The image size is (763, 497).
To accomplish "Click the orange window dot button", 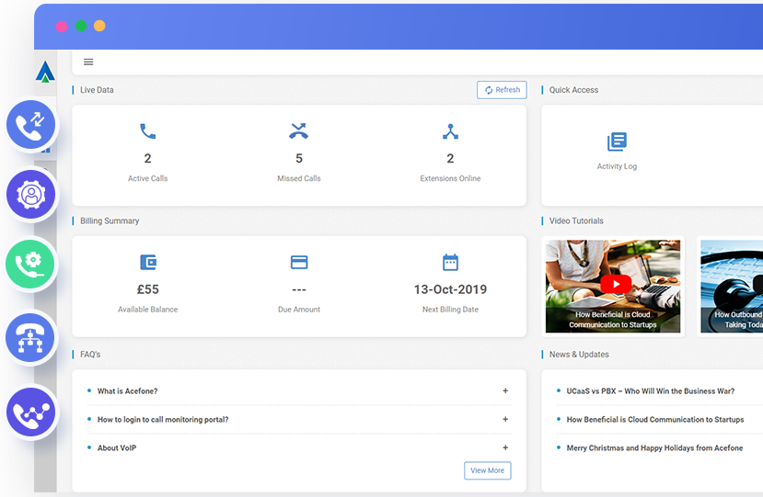I will click(x=99, y=26).
